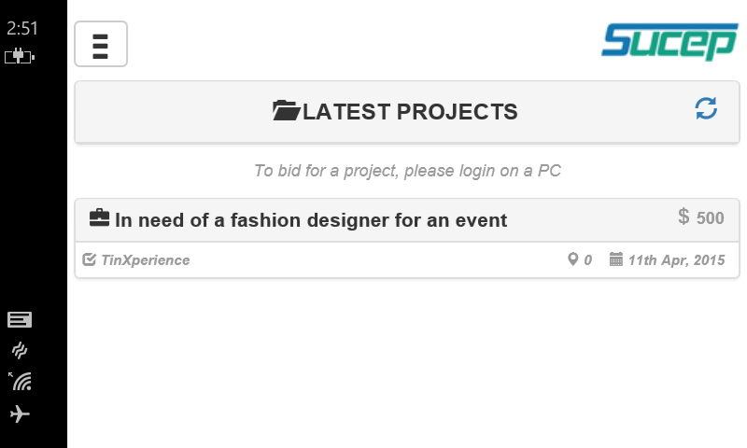The height and width of the screenshot is (448, 747).
Task: Open the hamburger menu button
Action: click(x=101, y=44)
